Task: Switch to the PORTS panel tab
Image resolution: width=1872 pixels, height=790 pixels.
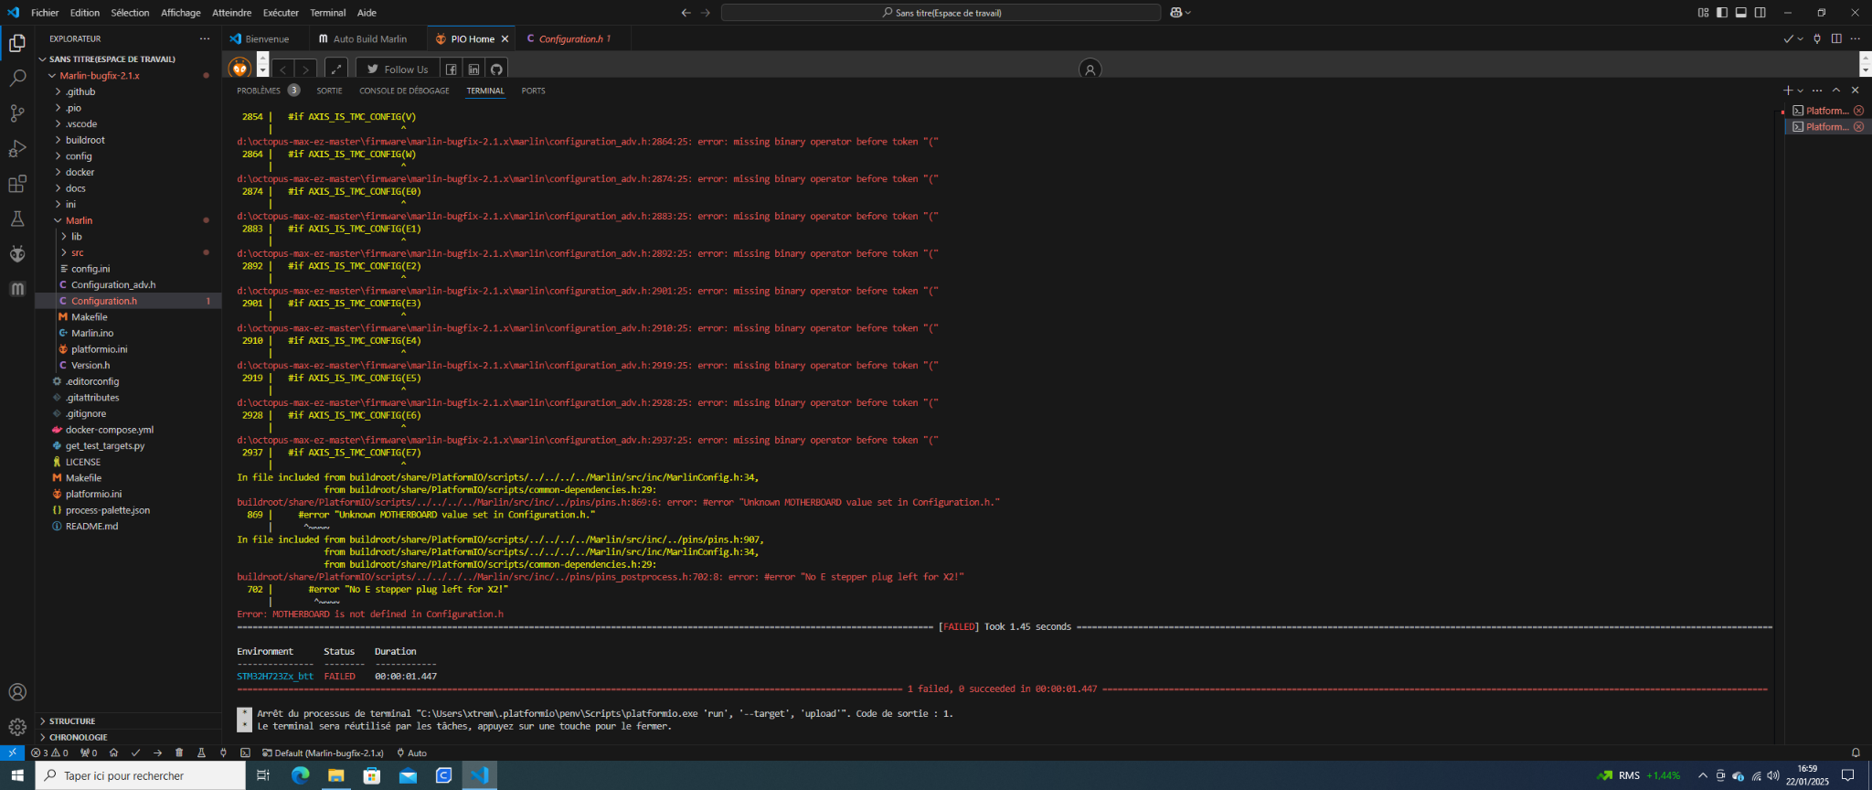Action: coord(533,91)
